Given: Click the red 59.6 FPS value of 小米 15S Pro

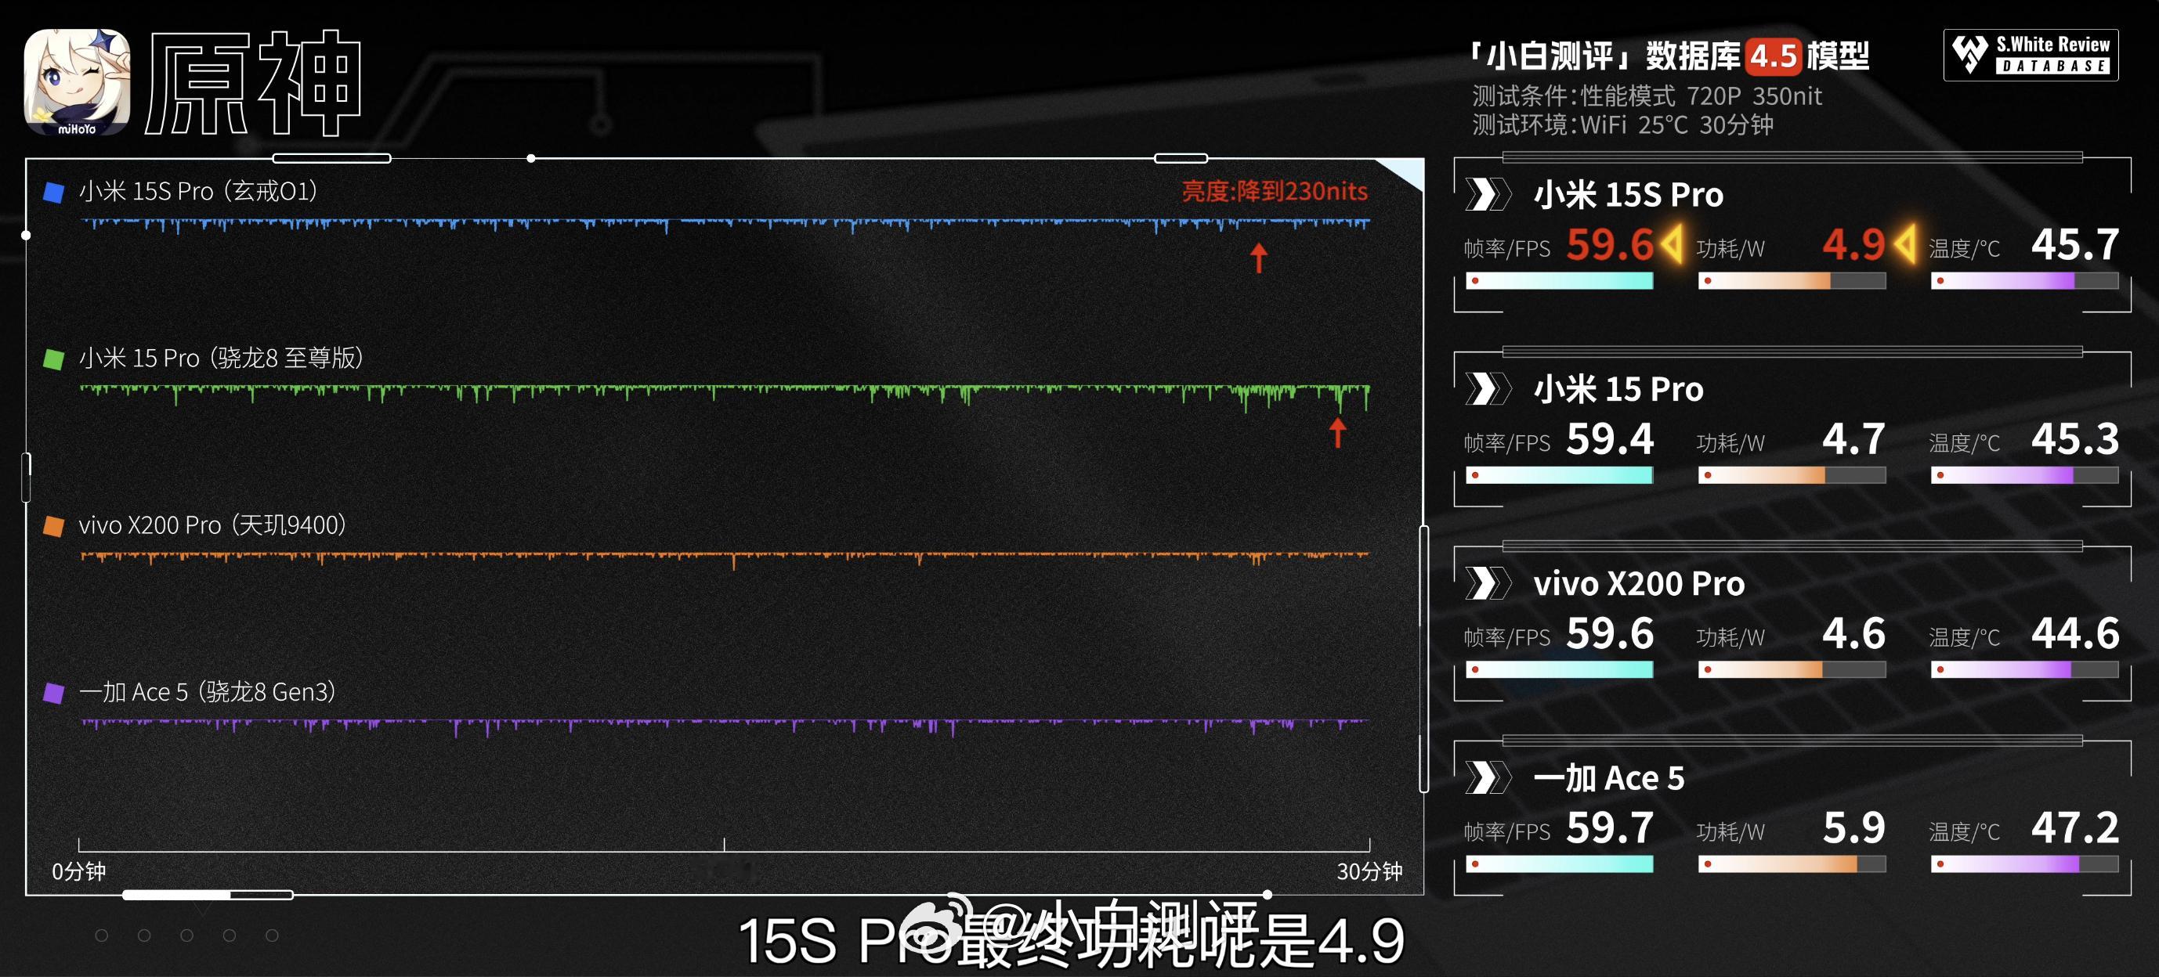Looking at the screenshot, I should point(1610,245).
